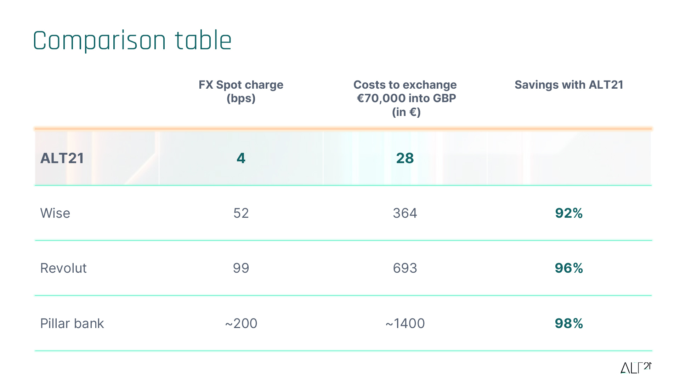Viewport: 680px width, 383px height.
Task: Select the 96% savings figure
Action: [569, 268]
